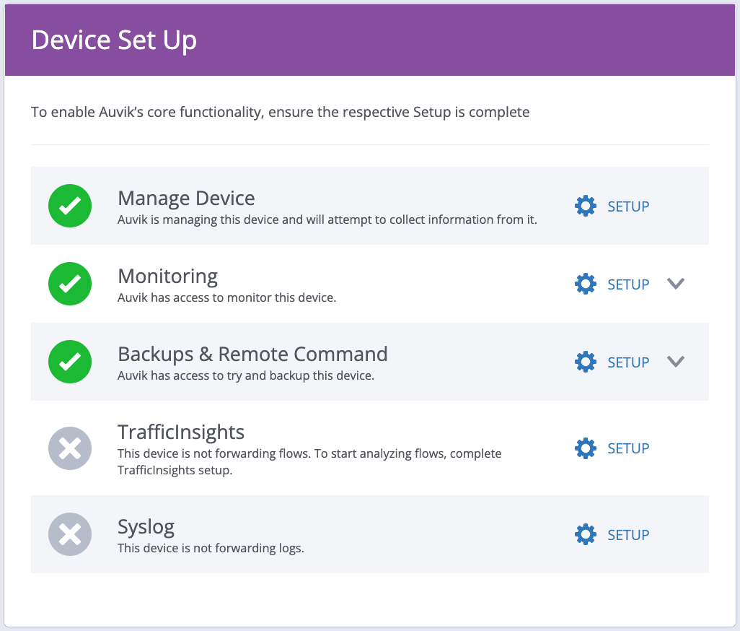740x631 pixels.
Task: Click the incomplete status indicator for Syslog
Action: pyautogui.click(x=70, y=534)
